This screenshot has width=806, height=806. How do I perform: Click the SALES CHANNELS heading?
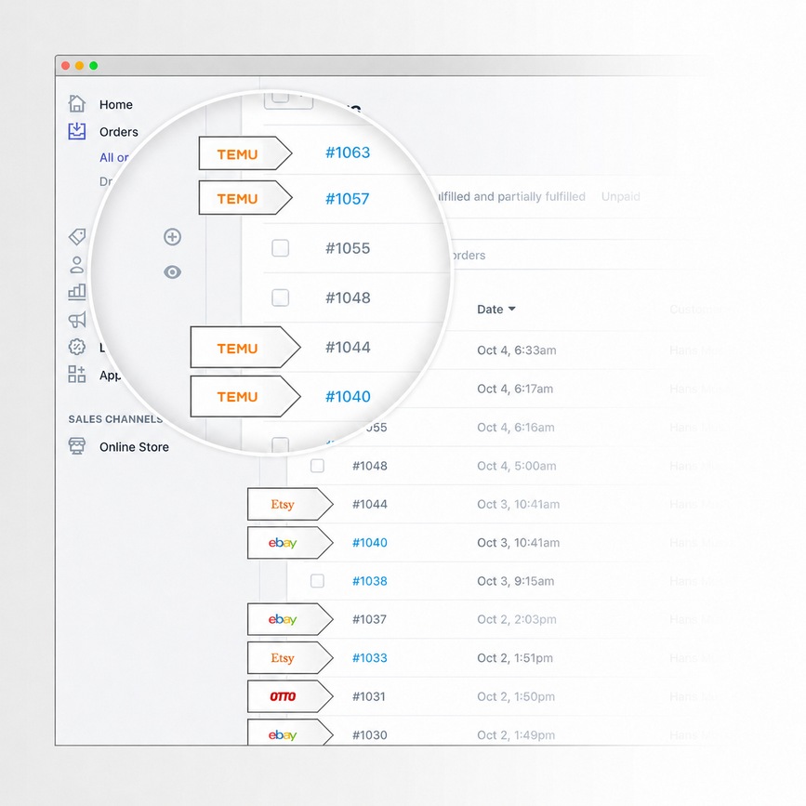[115, 419]
